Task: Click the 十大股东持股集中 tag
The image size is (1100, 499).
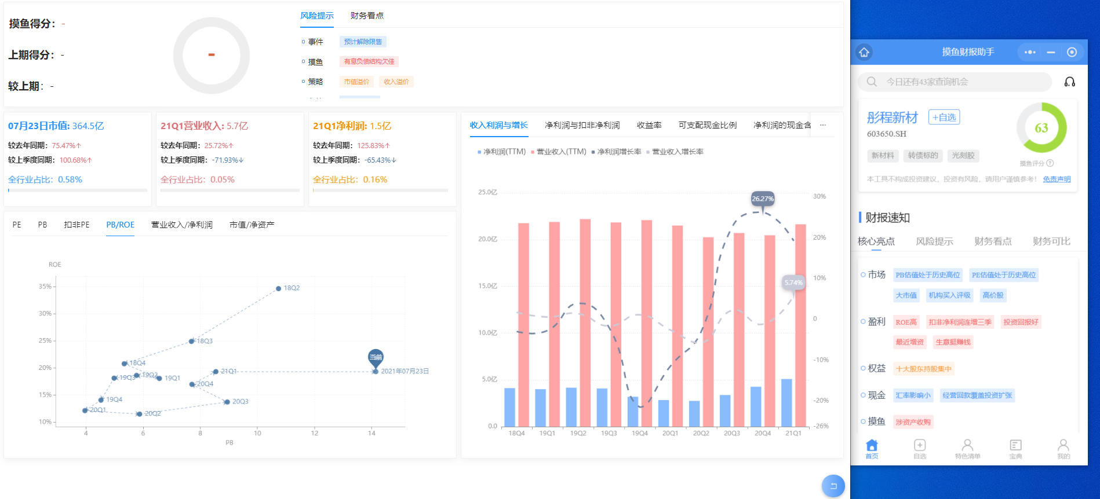Action: tap(923, 369)
